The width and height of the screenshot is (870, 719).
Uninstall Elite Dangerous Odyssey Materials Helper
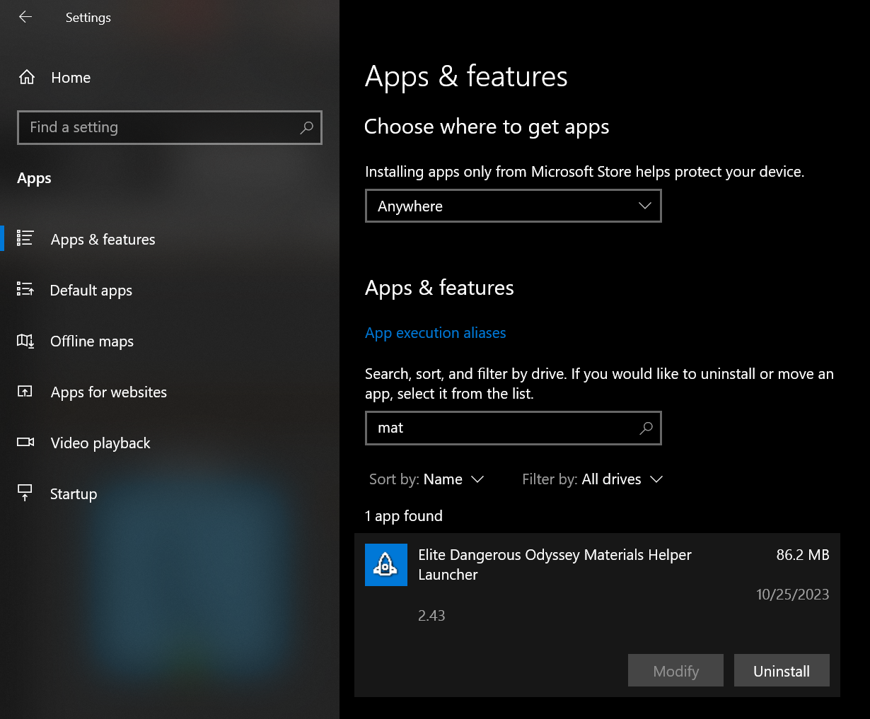click(x=782, y=670)
